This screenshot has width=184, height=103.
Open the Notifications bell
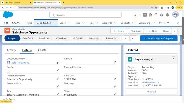pos(168,15)
